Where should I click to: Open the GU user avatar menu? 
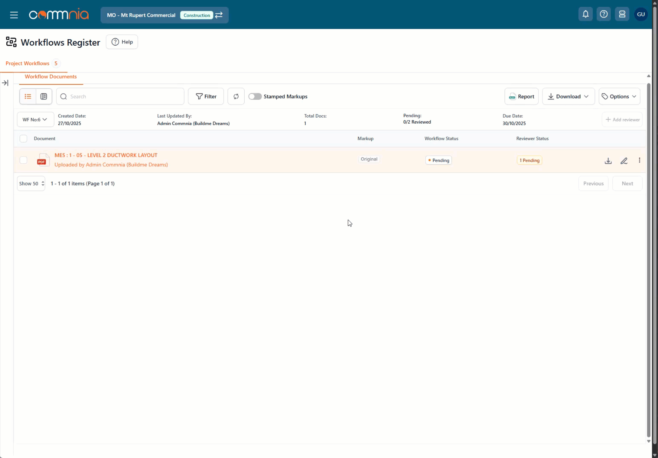coord(641,14)
